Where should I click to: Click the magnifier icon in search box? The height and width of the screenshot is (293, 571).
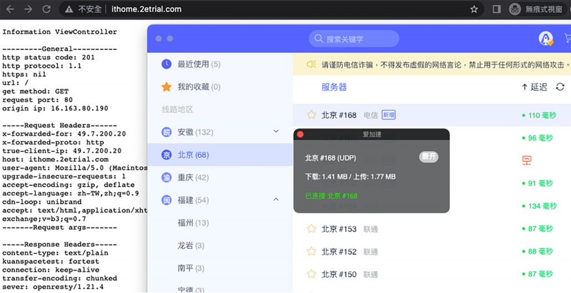[x=318, y=39]
